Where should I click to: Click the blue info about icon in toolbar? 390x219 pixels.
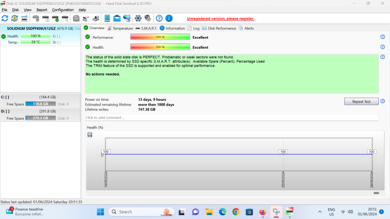click(169, 18)
